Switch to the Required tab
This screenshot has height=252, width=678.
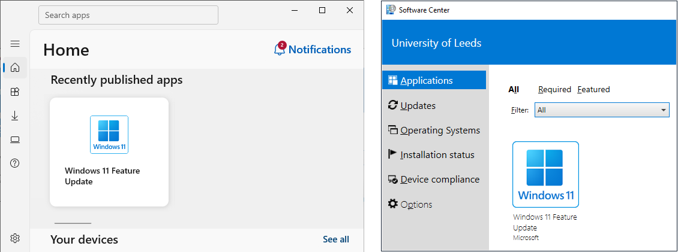click(554, 89)
